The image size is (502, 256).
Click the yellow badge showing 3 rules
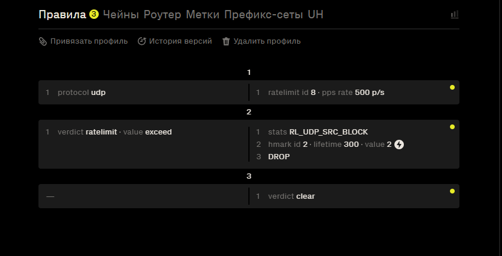click(94, 14)
